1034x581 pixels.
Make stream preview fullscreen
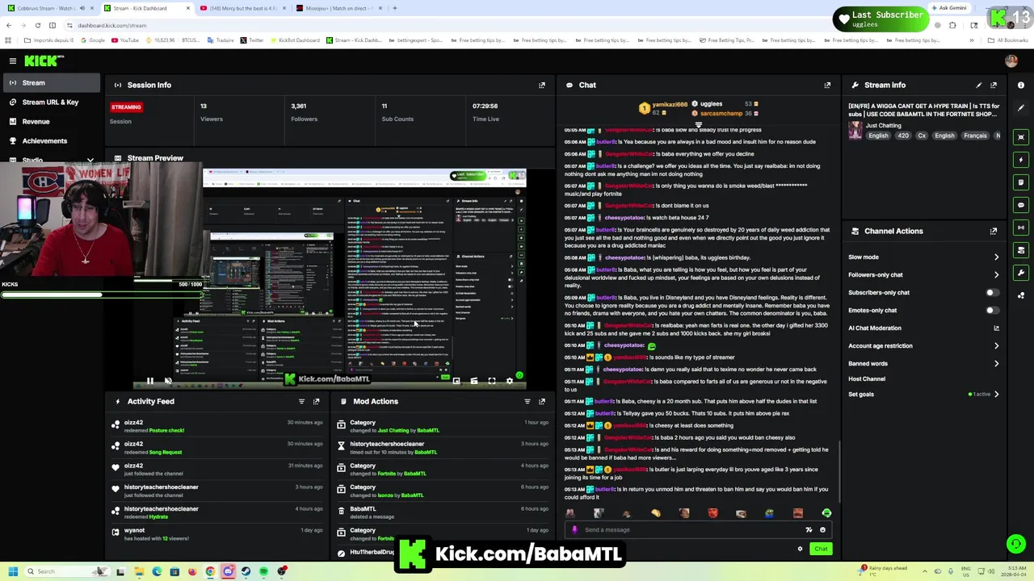[x=492, y=381]
